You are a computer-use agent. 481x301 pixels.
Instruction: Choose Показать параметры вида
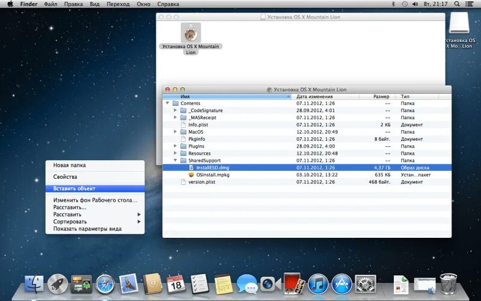coord(95,229)
